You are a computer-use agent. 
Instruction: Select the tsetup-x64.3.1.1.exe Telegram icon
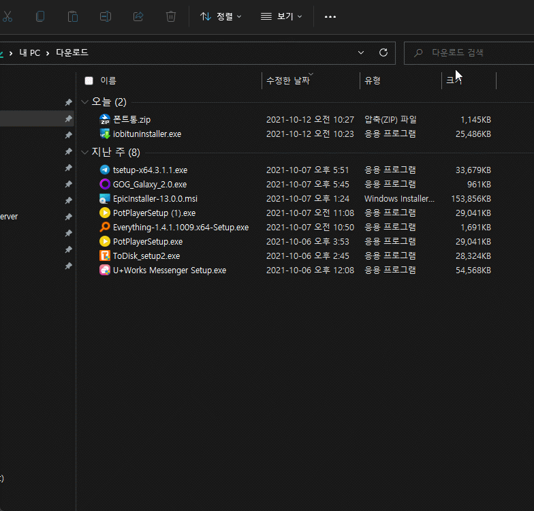click(105, 170)
